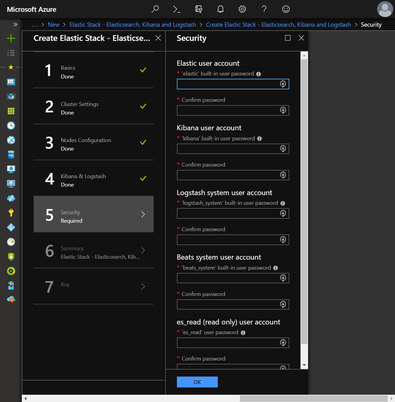Open Cloud Shell from the top bar
The width and height of the screenshot is (395, 402).
pos(177,9)
